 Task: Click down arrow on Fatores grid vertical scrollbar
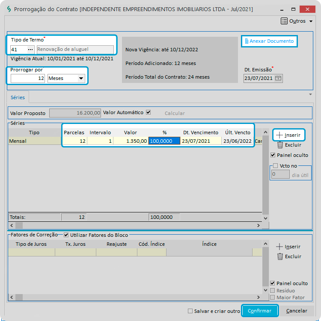point(266,290)
